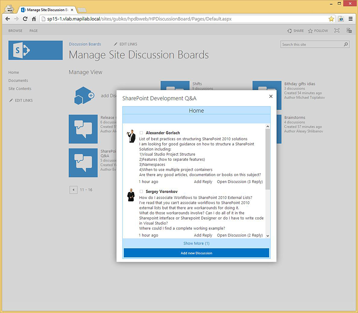Go back in browser history

(x=8, y=19)
